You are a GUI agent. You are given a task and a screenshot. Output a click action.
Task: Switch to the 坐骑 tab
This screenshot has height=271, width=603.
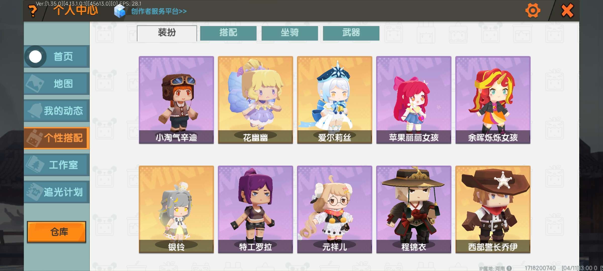(x=290, y=33)
